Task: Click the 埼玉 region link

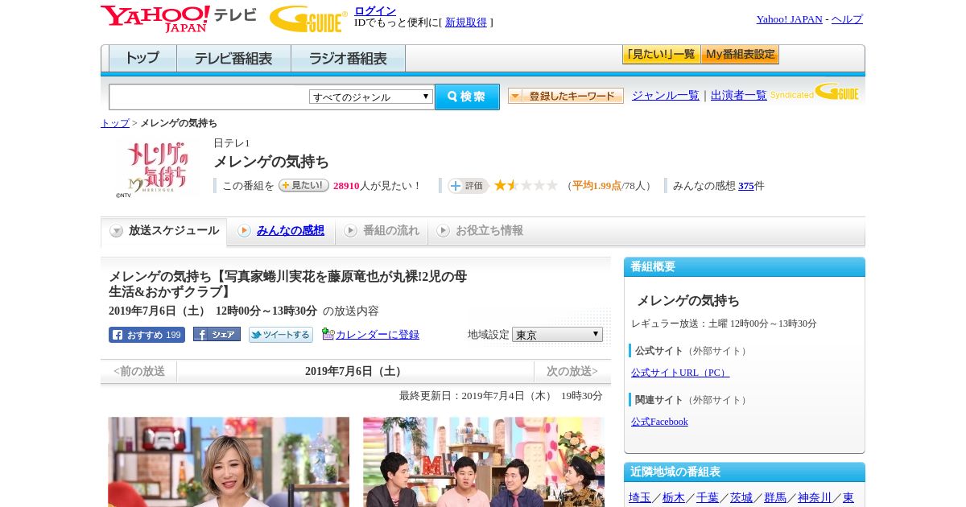Action: (640, 497)
